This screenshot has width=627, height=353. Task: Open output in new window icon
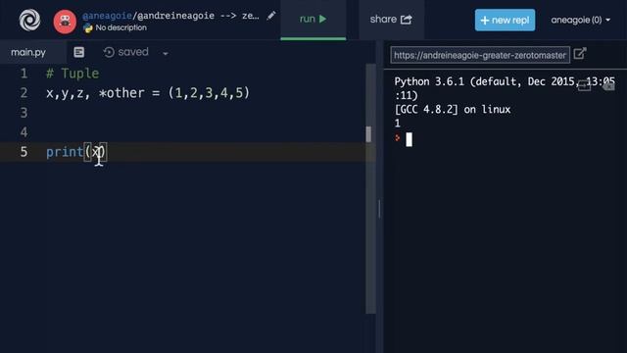(579, 53)
